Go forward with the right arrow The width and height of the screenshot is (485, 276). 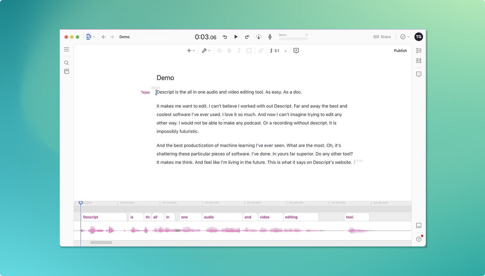pyautogui.click(x=112, y=37)
